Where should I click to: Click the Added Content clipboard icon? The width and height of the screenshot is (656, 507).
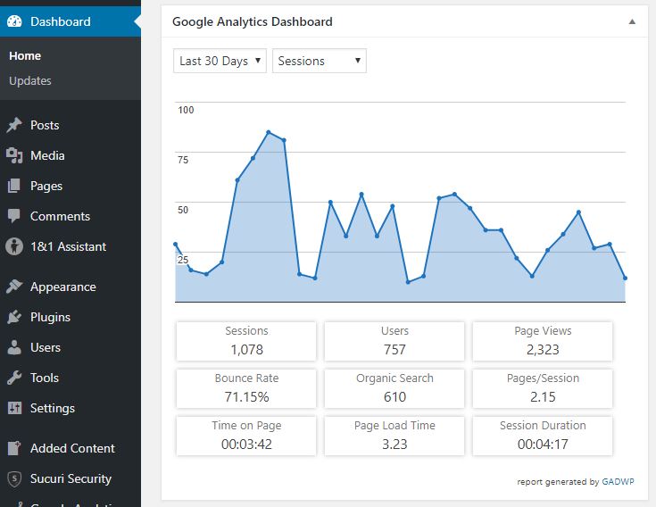tap(14, 448)
